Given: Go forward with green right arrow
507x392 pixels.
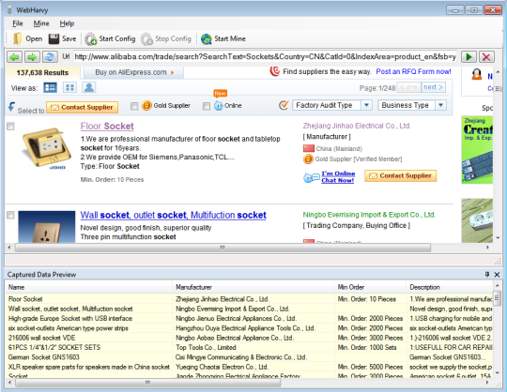Looking at the screenshot, I should [x=32, y=57].
